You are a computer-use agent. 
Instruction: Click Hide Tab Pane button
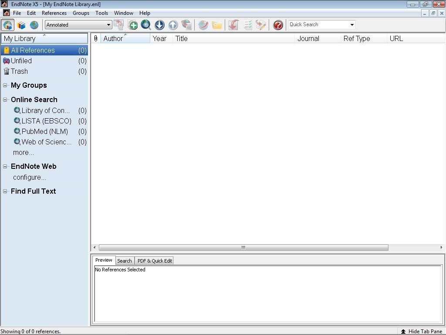tap(421, 332)
